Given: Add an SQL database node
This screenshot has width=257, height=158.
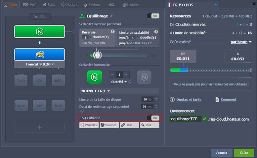Looking at the screenshot, I should [x=39, y=80].
